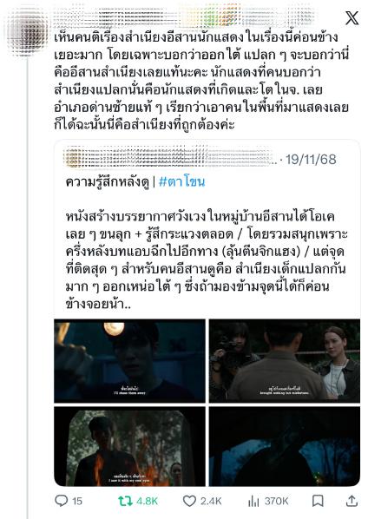Open the quoted post's blurred author name
368x519 pixels.
point(170,157)
